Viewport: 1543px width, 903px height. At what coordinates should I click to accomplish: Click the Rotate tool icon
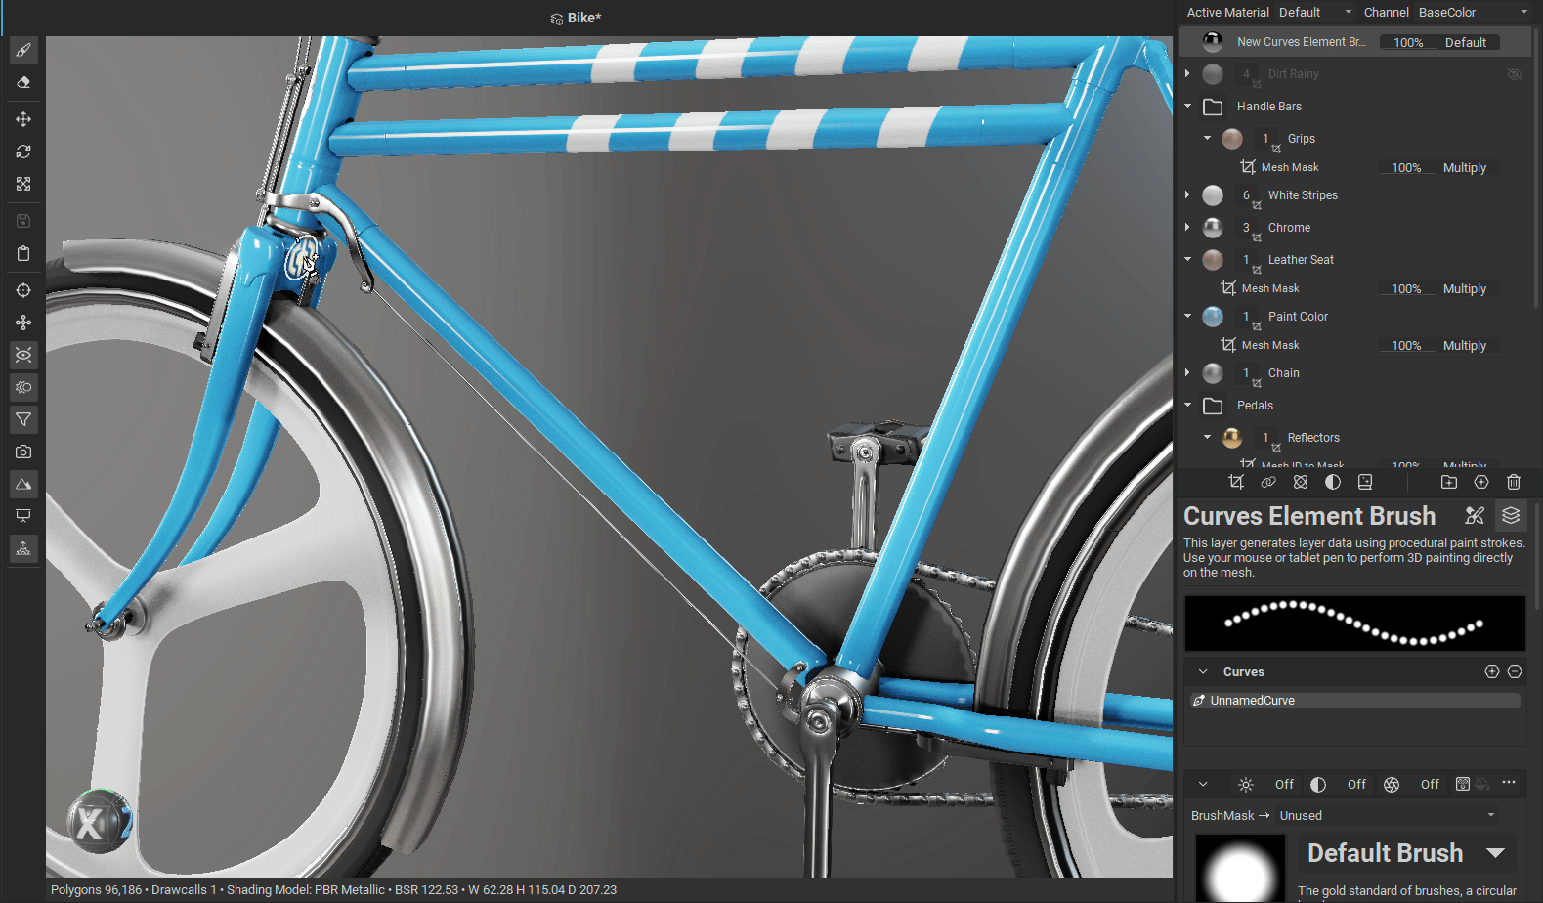point(23,151)
